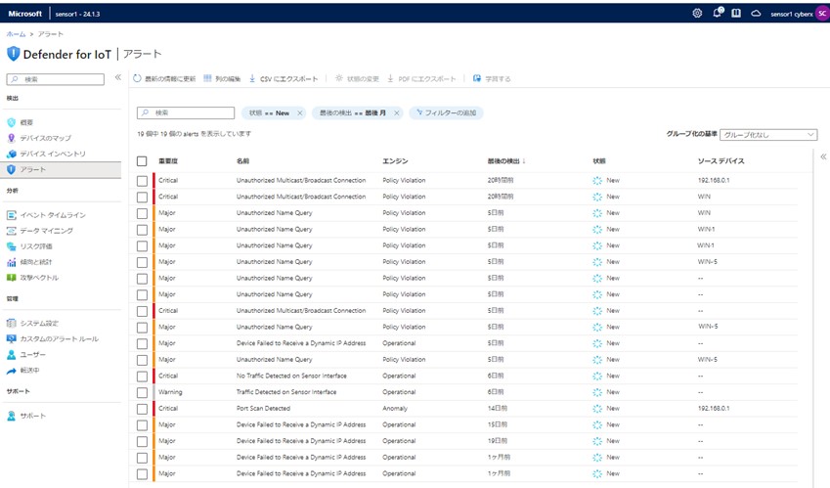Open the support sidebar icon
The width and height of the screenshot is (830, 488).
tap(11, 416)
